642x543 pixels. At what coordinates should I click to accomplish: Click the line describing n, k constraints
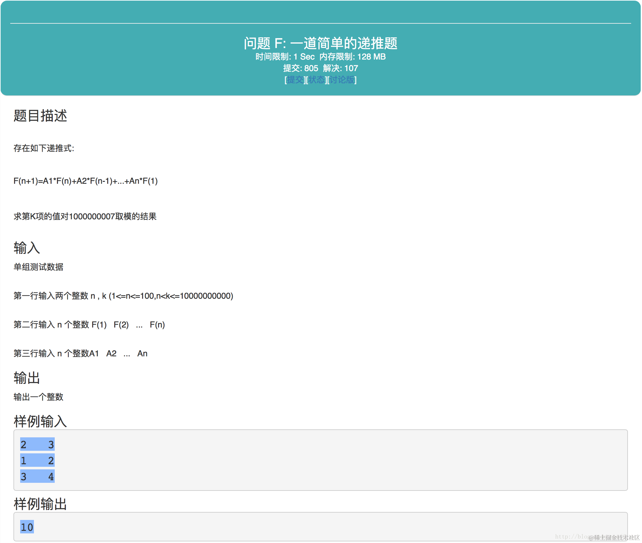[x=123, y=296]
